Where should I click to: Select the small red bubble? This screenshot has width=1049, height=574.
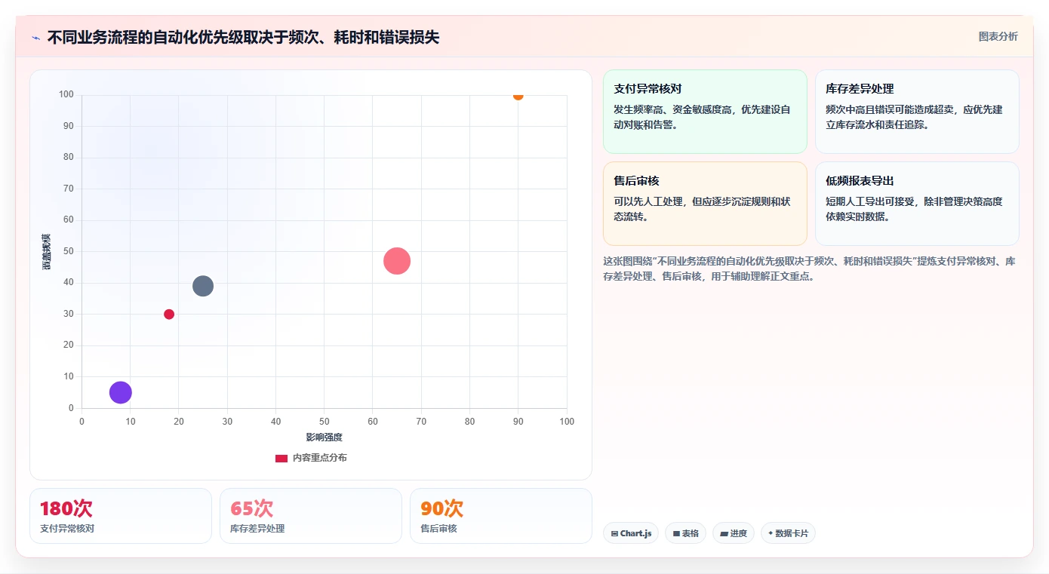[x=169, y=315]
